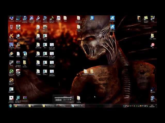Screen dimensions: 165x123
Task: Select the Kastor Free Mp3 icon
Action: tap(52, 19)
